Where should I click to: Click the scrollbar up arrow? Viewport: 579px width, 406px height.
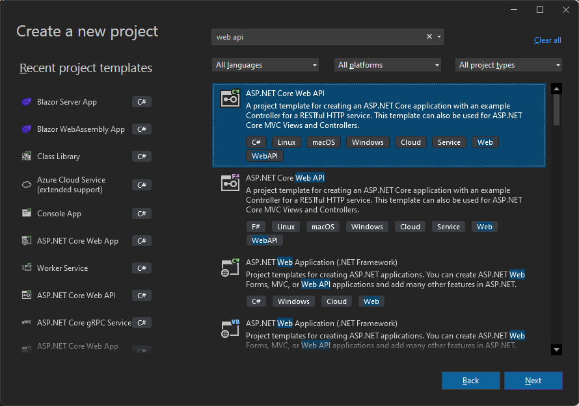point(556,88)
